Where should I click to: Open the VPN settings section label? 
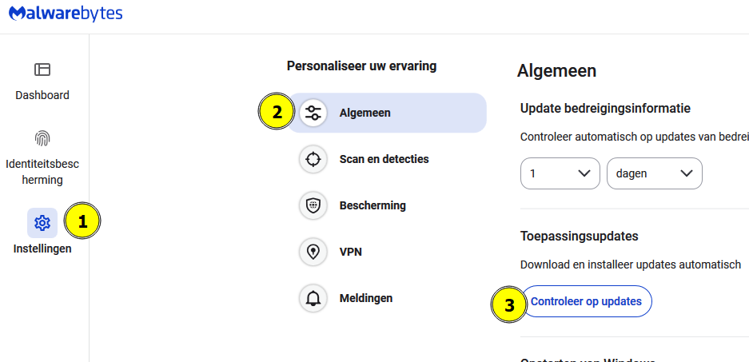pos(351,252)
